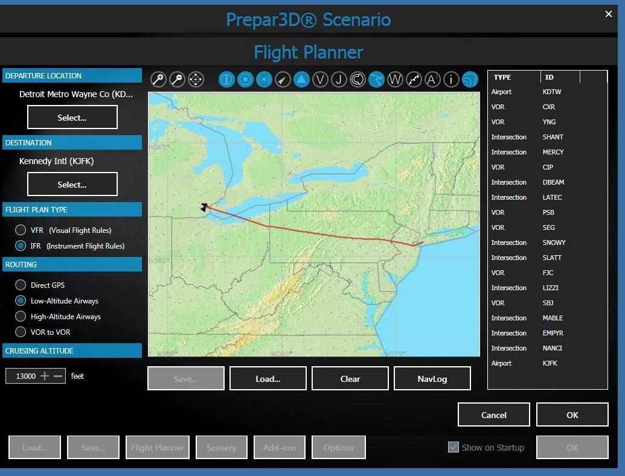This screenshot has width=625, height=476.
Task: Choose VOR to VOR routing
Action: 21,332
